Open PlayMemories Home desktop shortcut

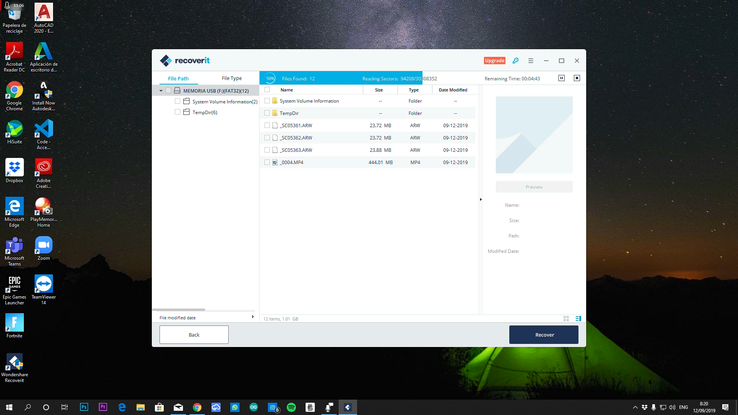(x=44, y=212)
